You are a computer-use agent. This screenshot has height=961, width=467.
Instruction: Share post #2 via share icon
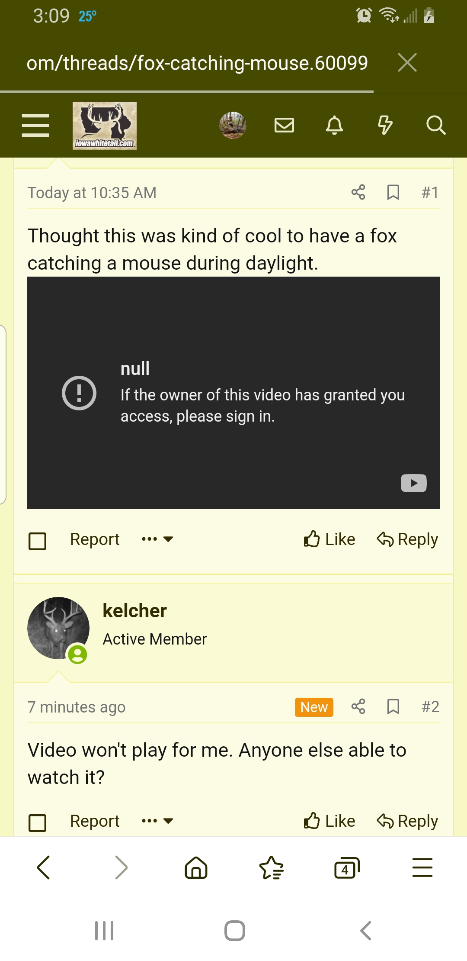[x=358, y=706]
